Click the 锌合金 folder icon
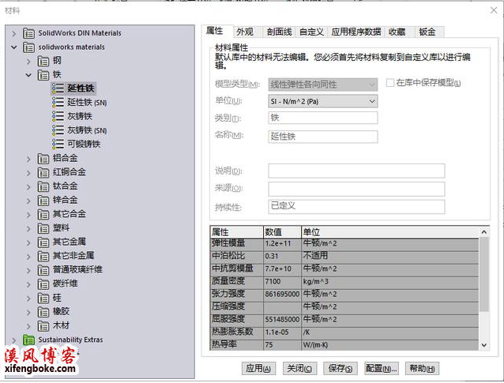Screen dimensions: 504x383 43,200
